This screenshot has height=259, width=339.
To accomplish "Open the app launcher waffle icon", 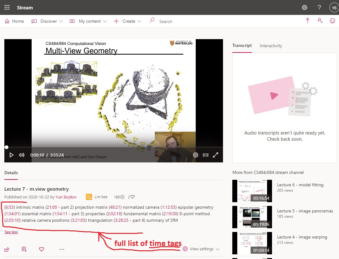I will click(7, 7).
